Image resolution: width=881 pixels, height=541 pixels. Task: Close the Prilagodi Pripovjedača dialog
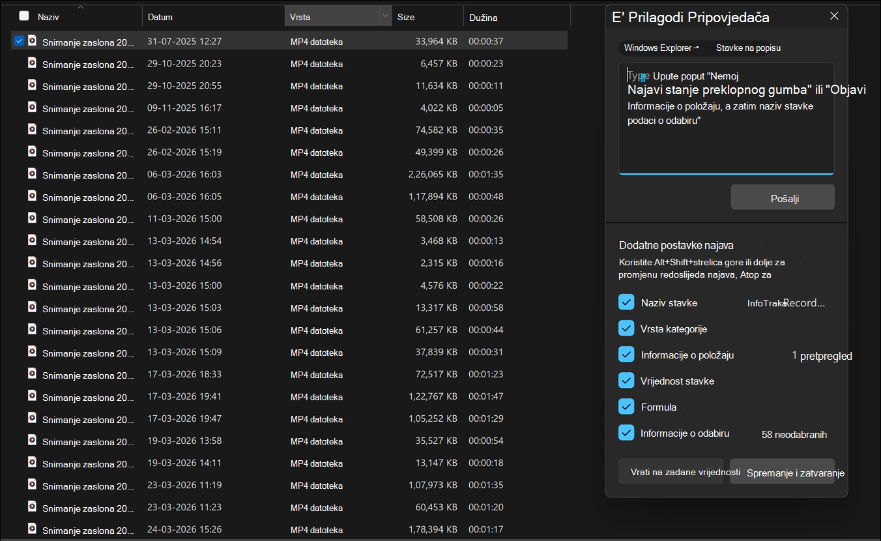pos(834,16)
